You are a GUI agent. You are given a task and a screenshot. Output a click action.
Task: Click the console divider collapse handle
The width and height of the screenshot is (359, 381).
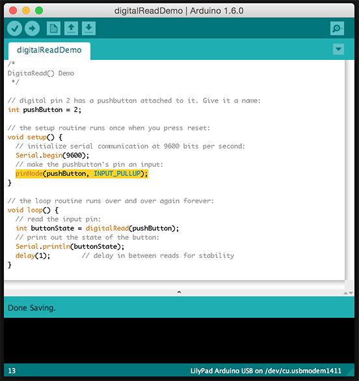[x=179, y=292]
